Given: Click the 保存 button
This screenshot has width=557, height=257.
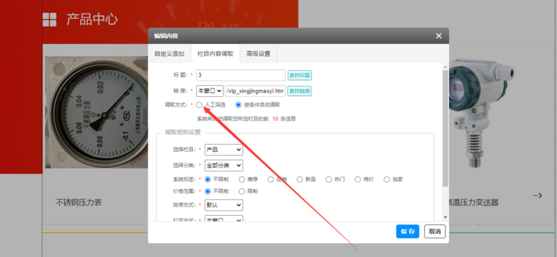Looking at the screenshot, I should [x=407, y=231].
